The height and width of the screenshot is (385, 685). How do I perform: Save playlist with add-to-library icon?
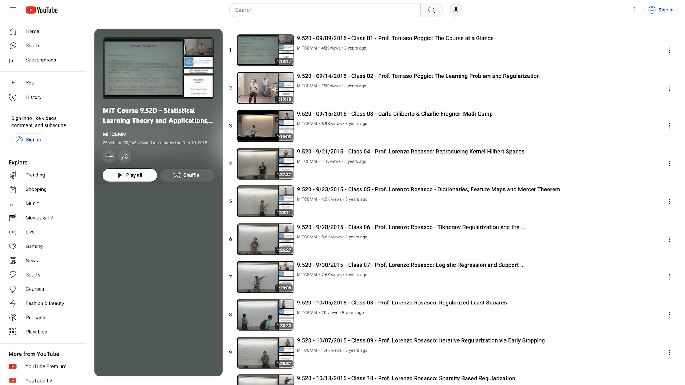tap(109, 156)
